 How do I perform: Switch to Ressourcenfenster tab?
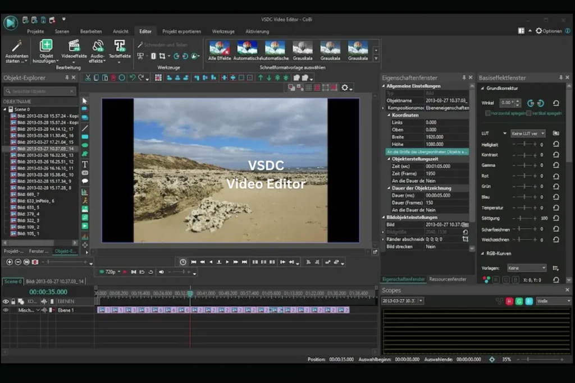click(448, 279)
